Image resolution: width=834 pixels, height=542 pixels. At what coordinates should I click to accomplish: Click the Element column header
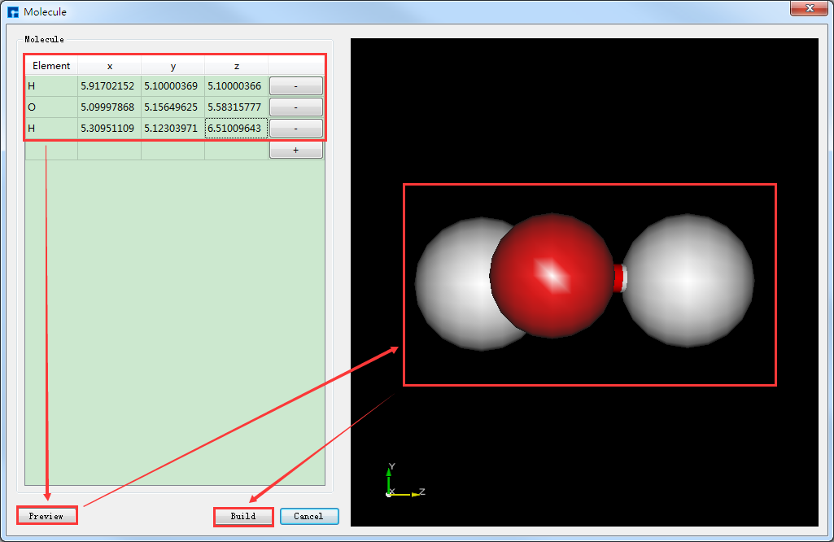click(50, 66)
